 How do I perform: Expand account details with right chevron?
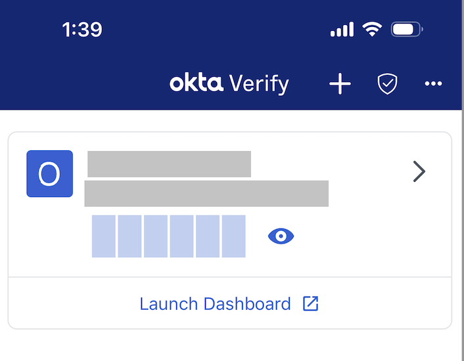click(x=419, y=172)
